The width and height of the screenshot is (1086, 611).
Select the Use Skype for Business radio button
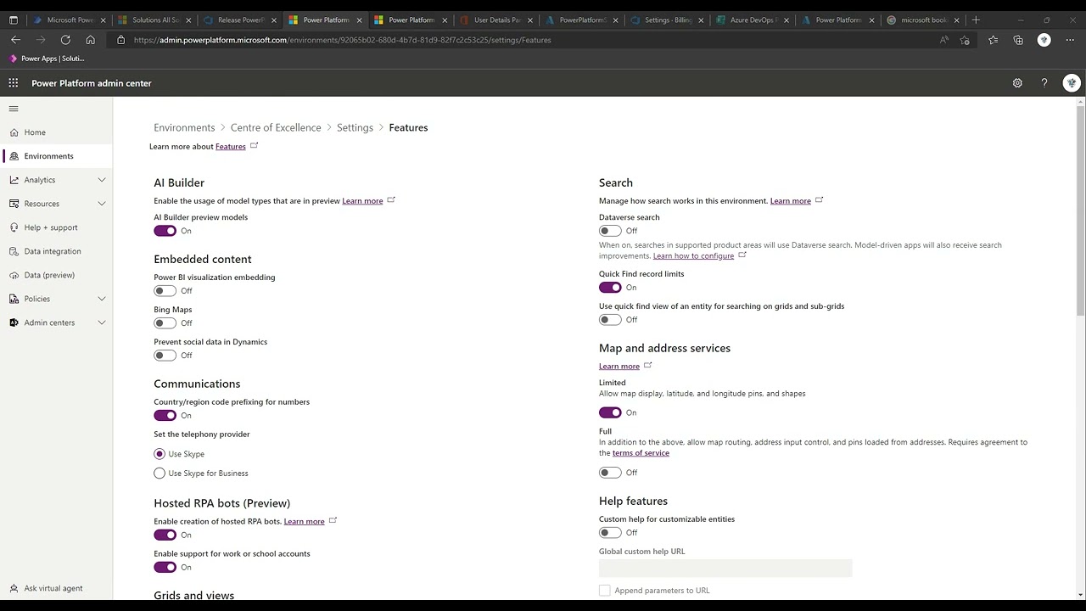pos(160,474)
